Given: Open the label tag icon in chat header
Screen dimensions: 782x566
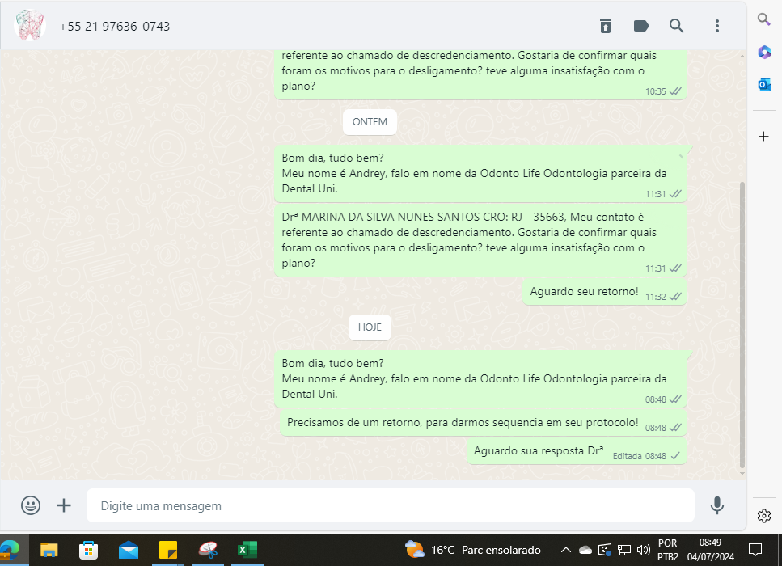Looking at the screenshot, I should tap(641, 26).
